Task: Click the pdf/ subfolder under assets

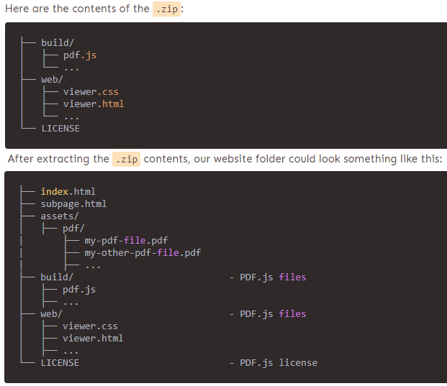Action: pyautogui.click(x=73, y=229)
